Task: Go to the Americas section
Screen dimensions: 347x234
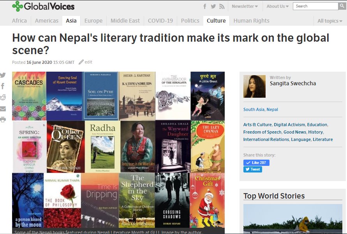Action: pos(47,21)
